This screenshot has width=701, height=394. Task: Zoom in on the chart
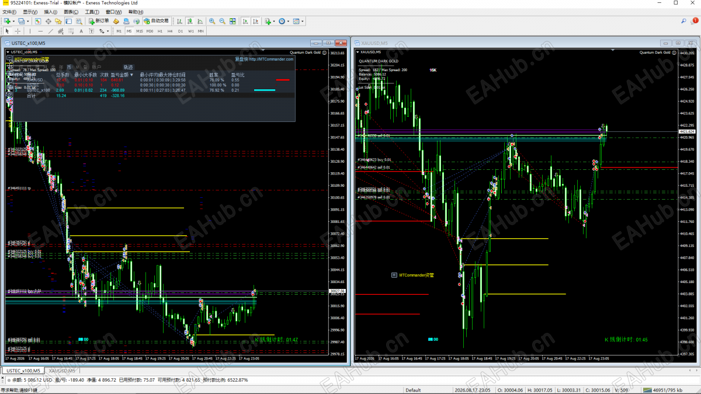click(212, 21)
